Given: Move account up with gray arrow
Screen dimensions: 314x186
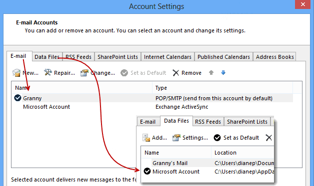Looking at the screenshot, I should click(x=211, y=72).
